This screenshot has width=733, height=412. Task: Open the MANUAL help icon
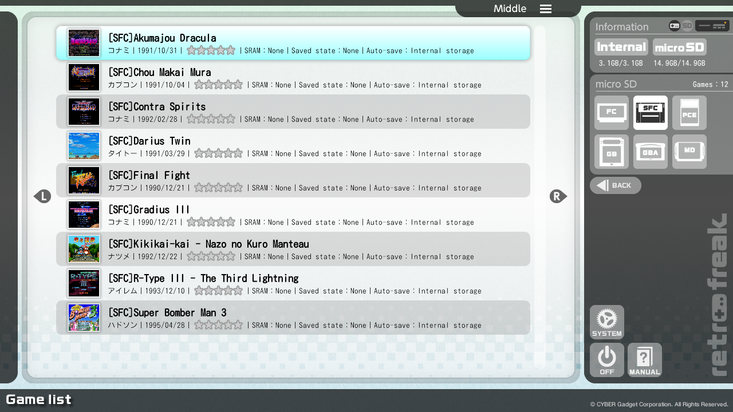coord(644,360)
